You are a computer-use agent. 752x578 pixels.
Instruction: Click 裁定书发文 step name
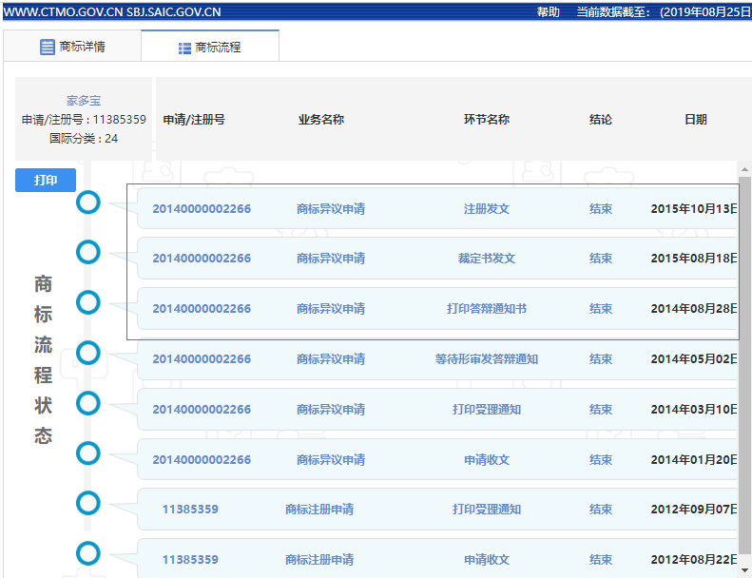[487, 258]
